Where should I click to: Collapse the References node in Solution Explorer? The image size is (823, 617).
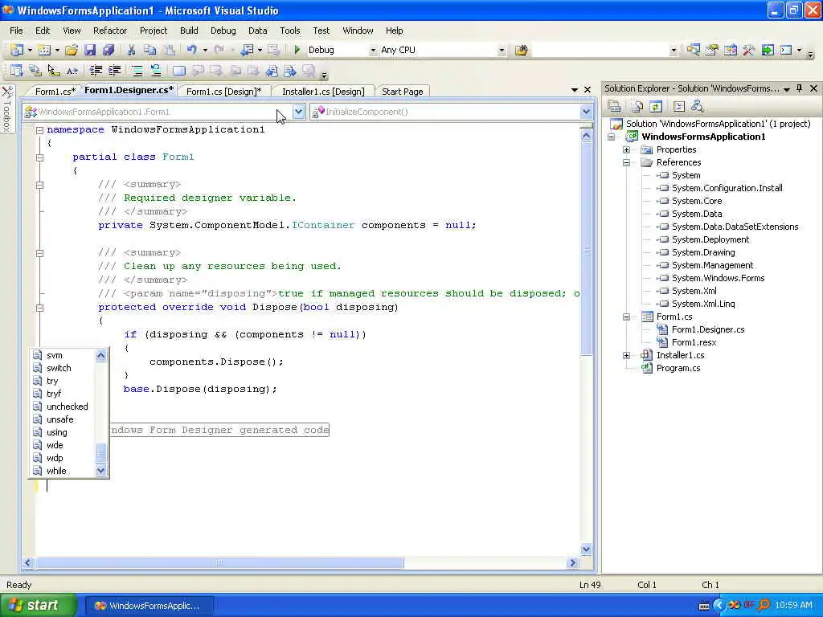click(x=626, y=162)
